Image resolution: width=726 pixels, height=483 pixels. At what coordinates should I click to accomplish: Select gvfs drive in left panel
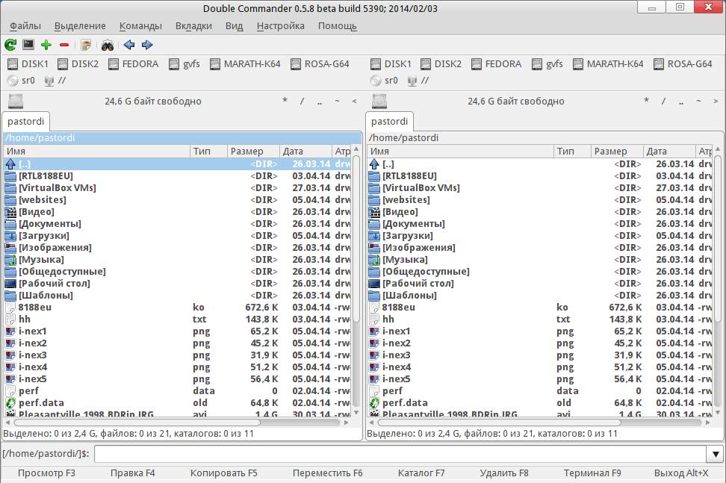[x=184, y=64]
